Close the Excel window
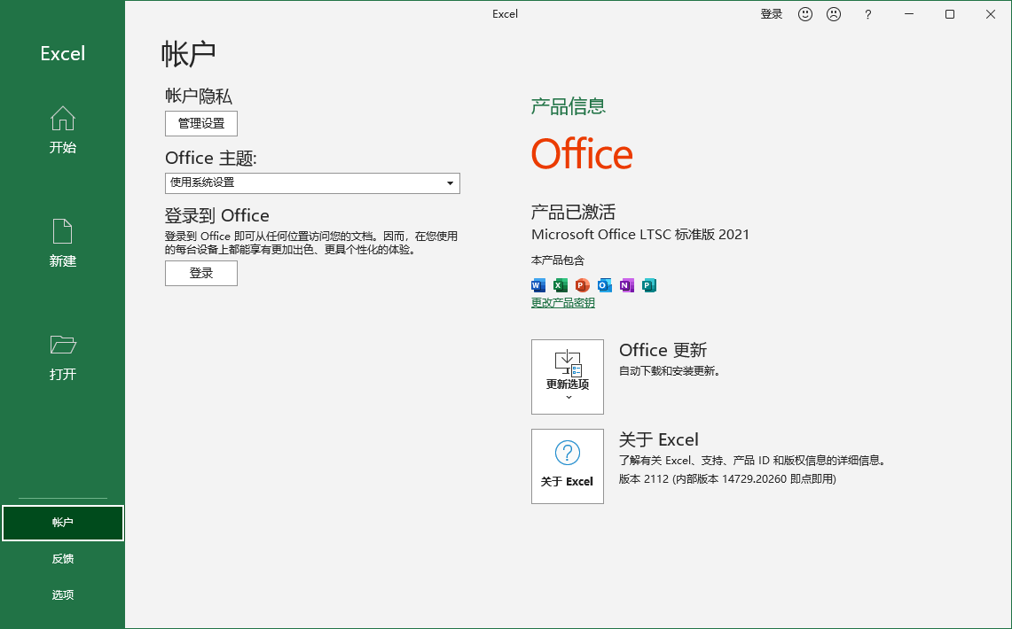 (991, 14)
